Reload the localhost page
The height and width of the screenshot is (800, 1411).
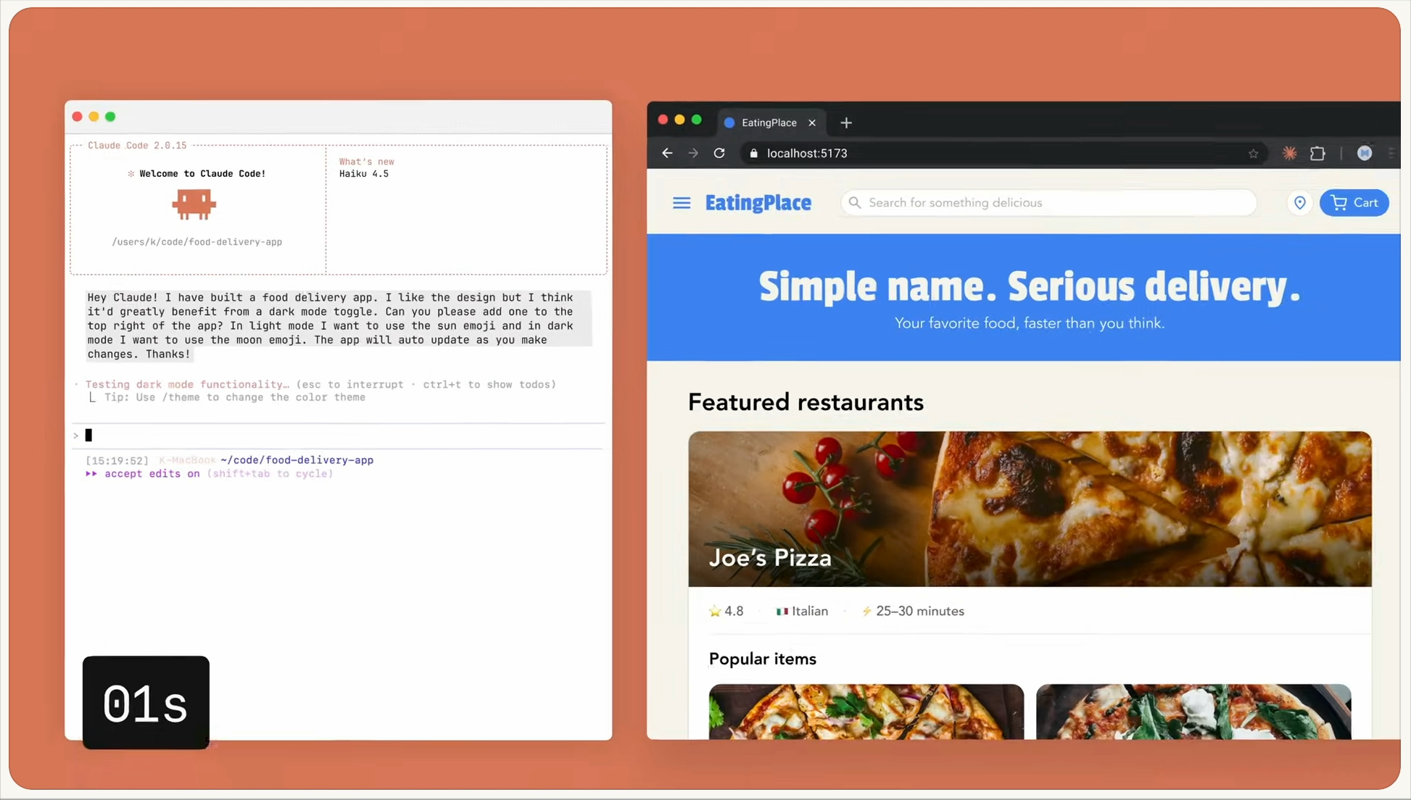click(719, 153)
